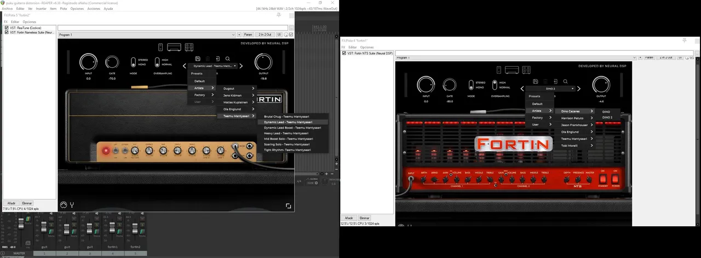Click import preset icon in Nameless Suite
Screen dimensions: 701x258
pyautogui.click(x=217, y=58)
